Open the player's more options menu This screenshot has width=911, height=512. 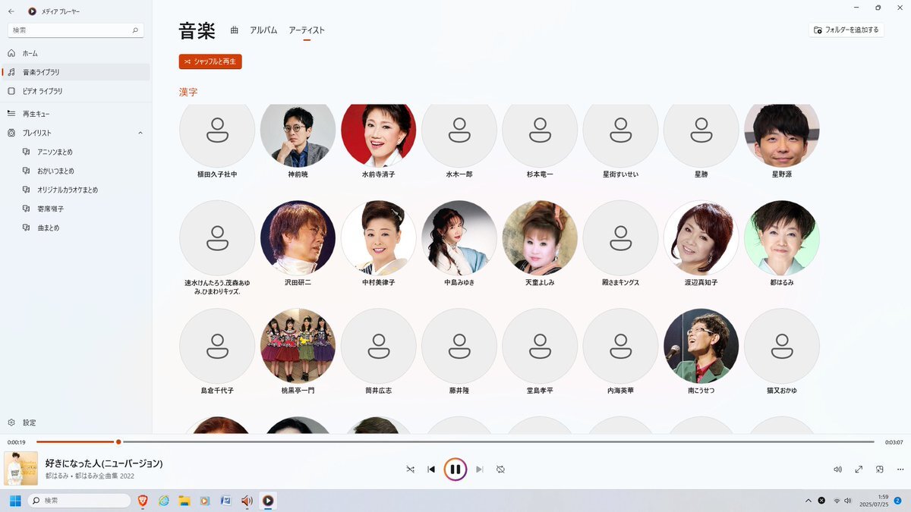900,470
